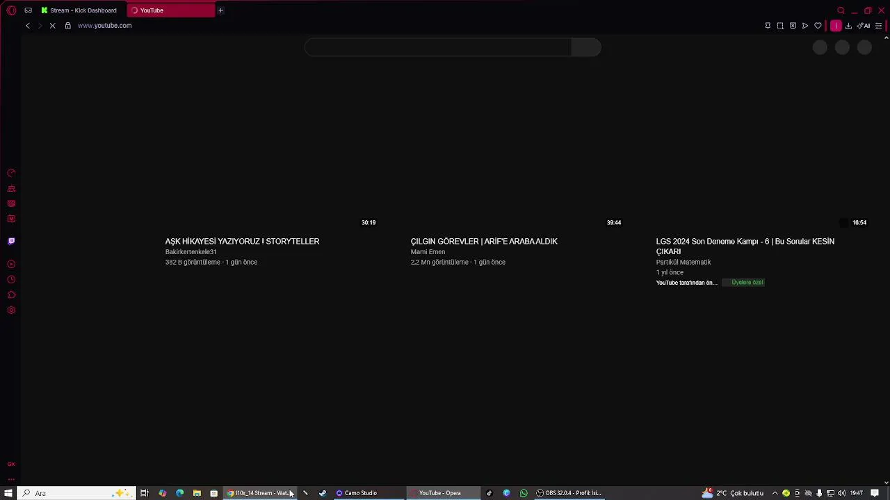Click the taskbar Ara search box
This screenshot has height=500, width=890.
76,493
